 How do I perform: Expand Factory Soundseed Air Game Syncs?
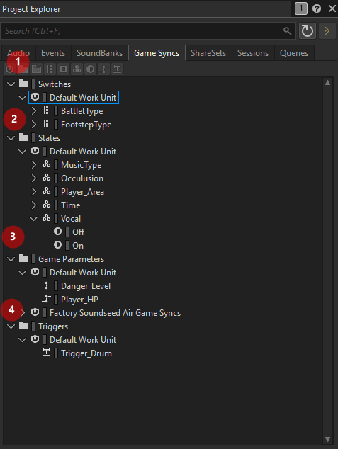[x=23, y=313]
